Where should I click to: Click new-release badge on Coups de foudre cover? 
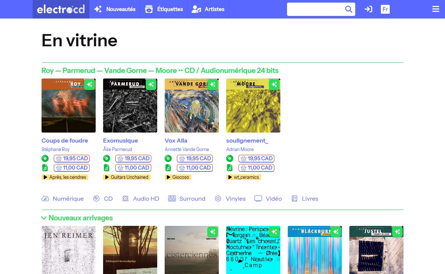tap(89, 84)
